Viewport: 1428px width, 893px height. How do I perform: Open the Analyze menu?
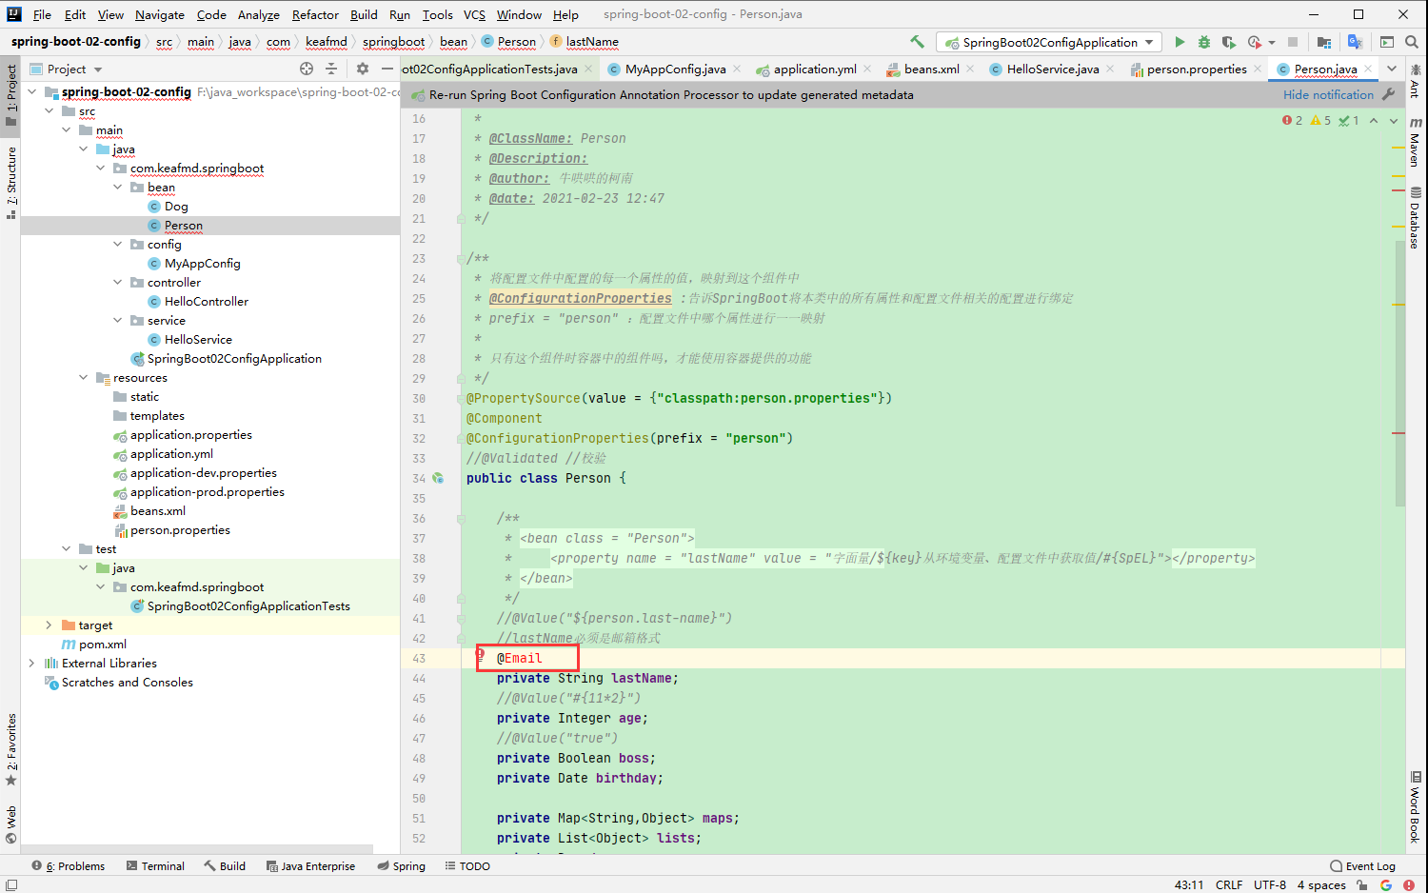click(259, 14)
